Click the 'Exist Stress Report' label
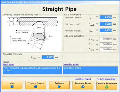The image size is (120, 92). coord(83,79)
